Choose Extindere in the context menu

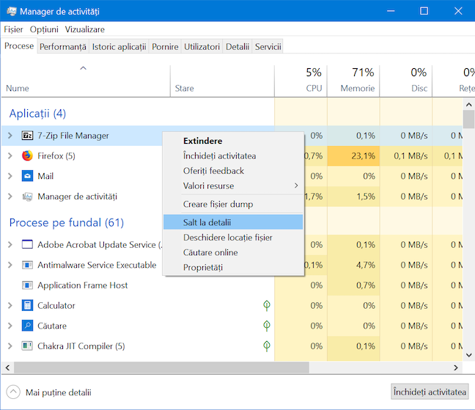point(233,141)
